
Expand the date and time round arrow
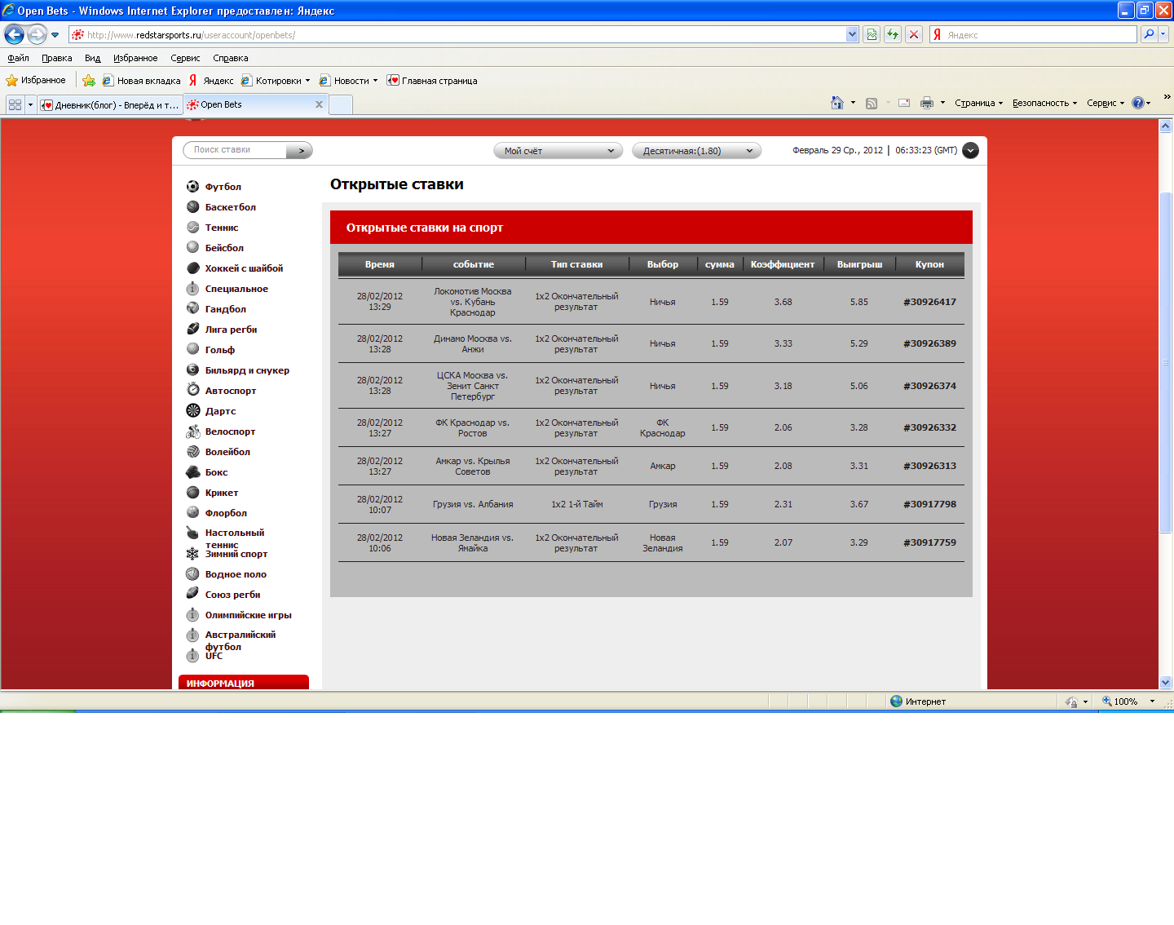[970, 150]
